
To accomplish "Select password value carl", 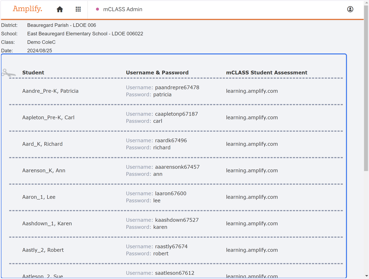I will pyautogui.click(x=158, y=121).
